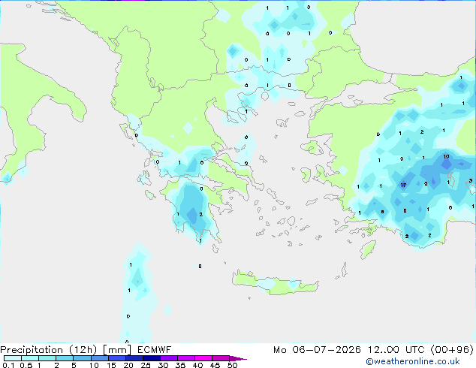Click the 1–2 mm legend color swatch
This screenshot has height=368, width=476.
[x=47, y=358]
